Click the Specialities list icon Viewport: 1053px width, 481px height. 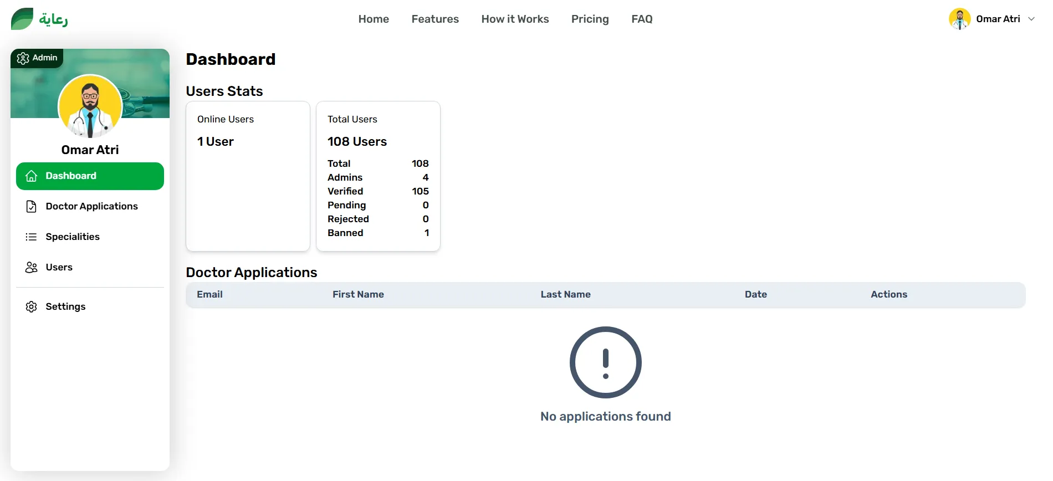[32, 237]
